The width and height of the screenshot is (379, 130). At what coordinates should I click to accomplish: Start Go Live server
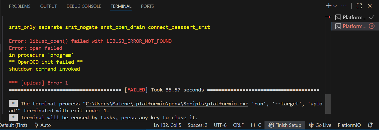coord(320,125)
